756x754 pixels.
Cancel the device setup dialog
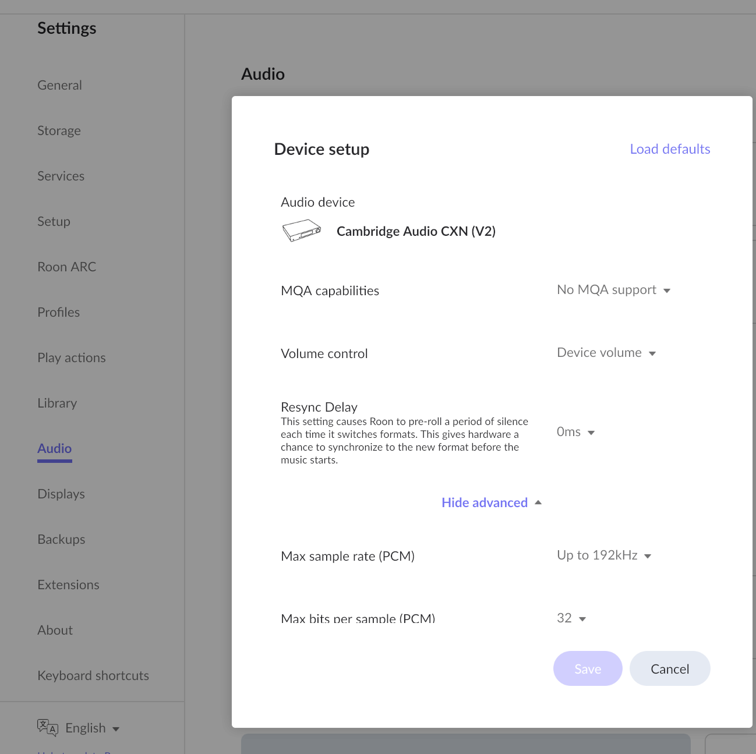[x=669, y=669]
